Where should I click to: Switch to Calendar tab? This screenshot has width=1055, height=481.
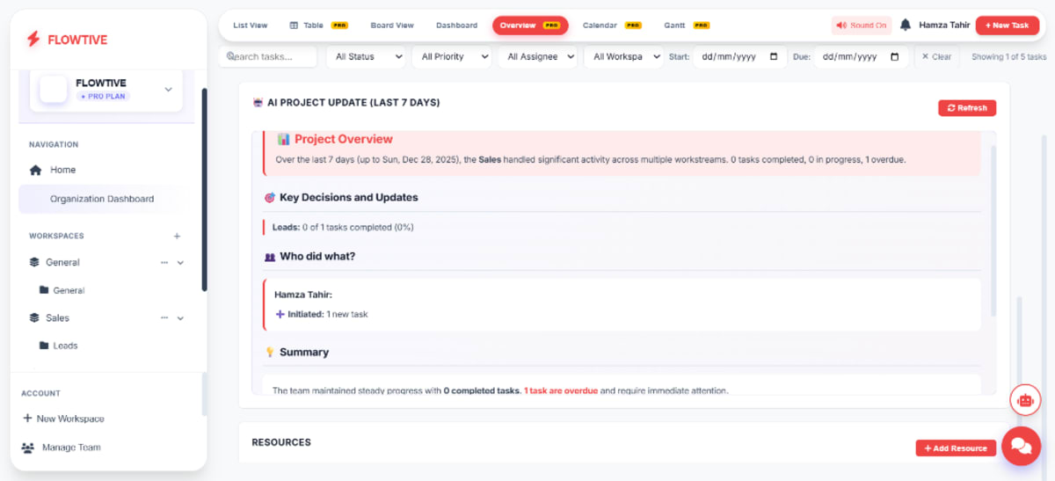612,26
